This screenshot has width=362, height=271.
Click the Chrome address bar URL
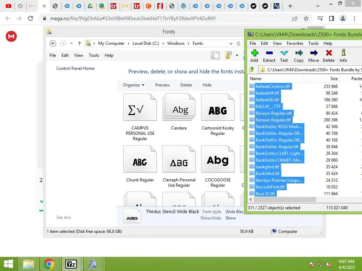[133, 18]
